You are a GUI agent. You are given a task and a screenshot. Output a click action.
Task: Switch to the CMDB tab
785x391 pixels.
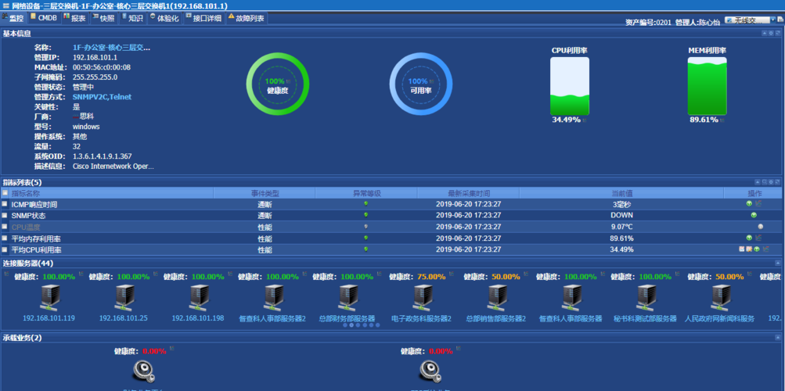[x=43, y=18]
